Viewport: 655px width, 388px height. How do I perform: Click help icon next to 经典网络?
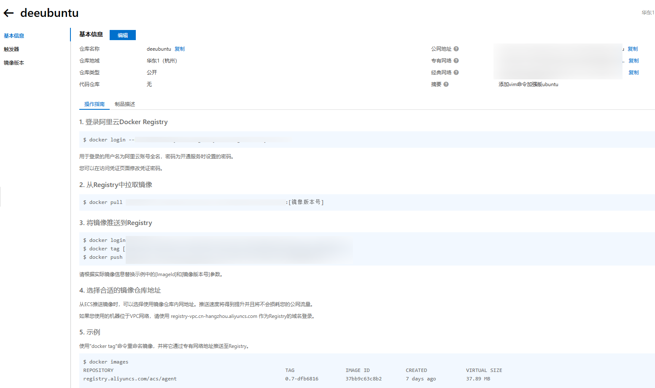456,73
